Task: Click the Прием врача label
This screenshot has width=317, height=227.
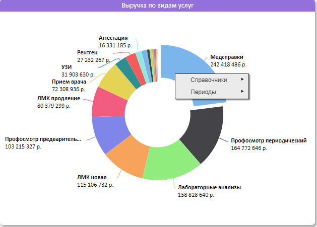Action: [x=69, y=82]
